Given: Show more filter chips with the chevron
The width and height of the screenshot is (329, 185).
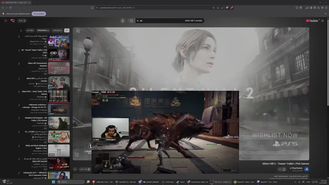Looking at the screenshot, I should click(21, 31).
